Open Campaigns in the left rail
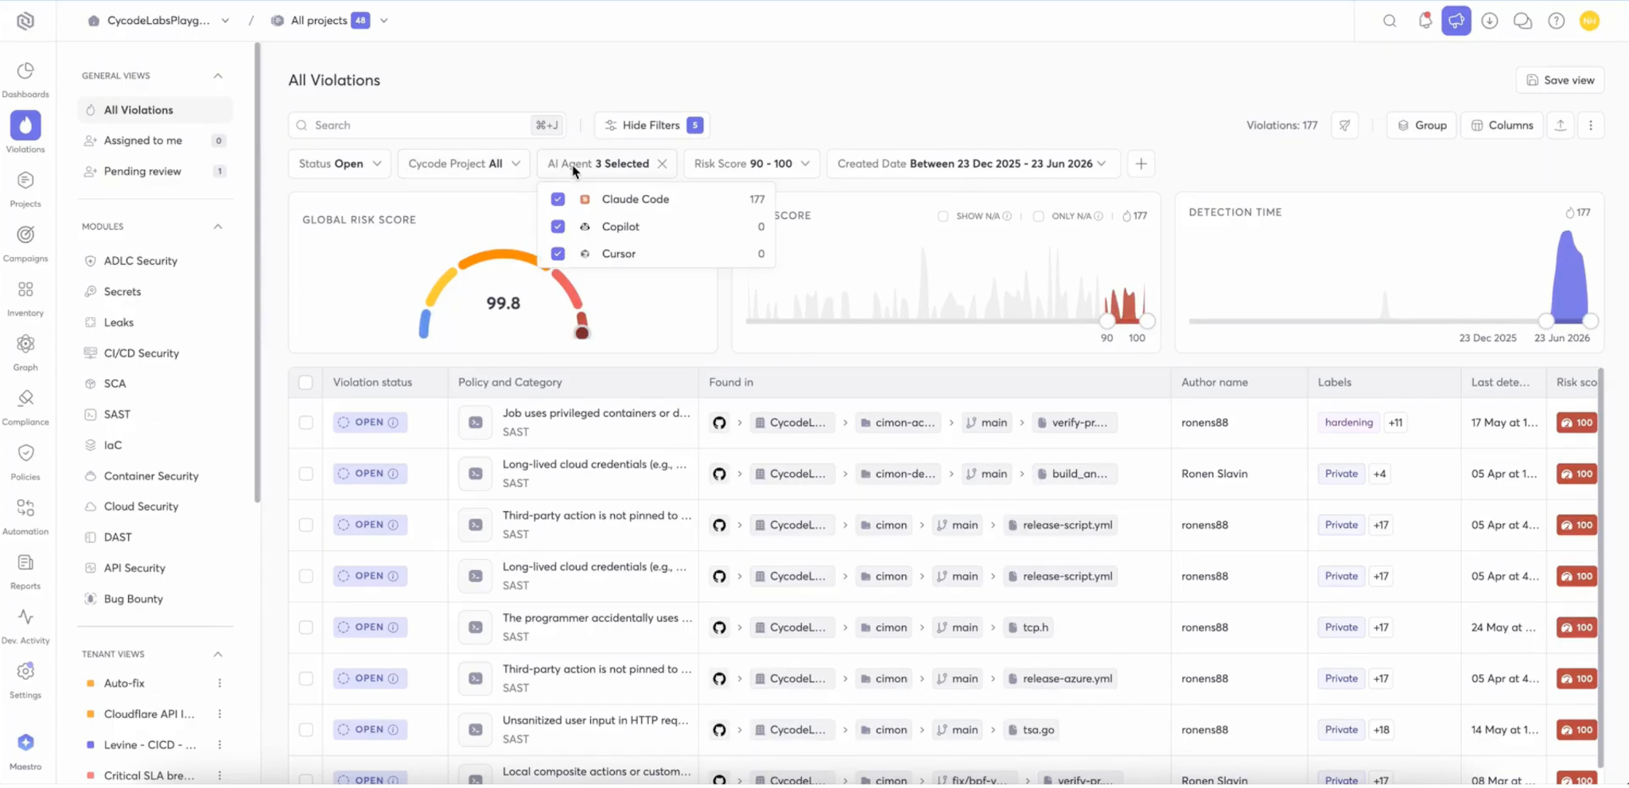 [25, 243]
